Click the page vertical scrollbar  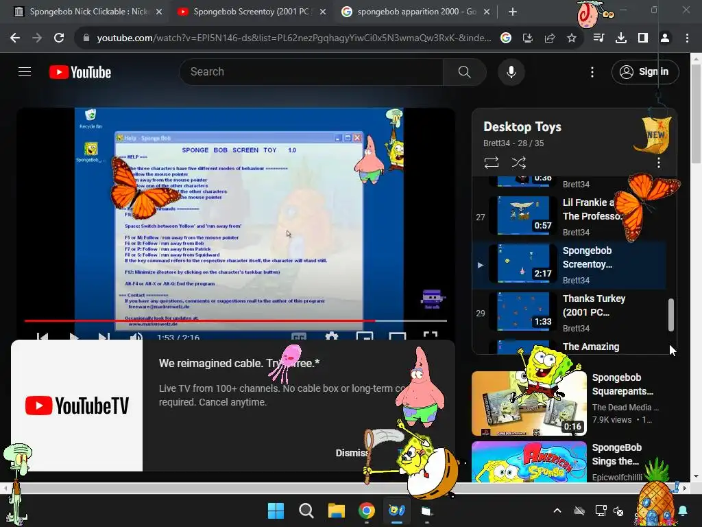coord(697,113)
